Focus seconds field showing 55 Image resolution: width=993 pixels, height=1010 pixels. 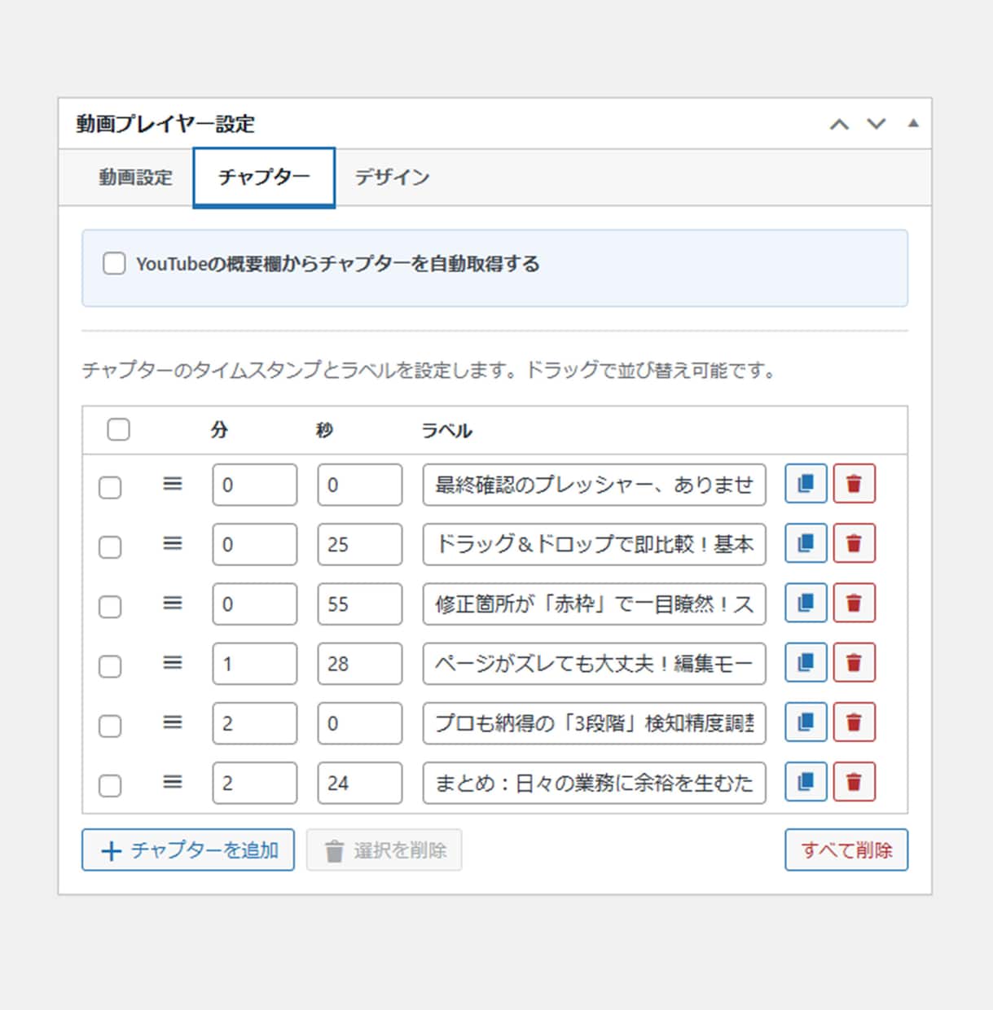[360, 604]
